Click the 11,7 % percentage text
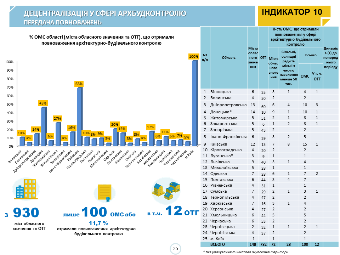 coord(98,223)
